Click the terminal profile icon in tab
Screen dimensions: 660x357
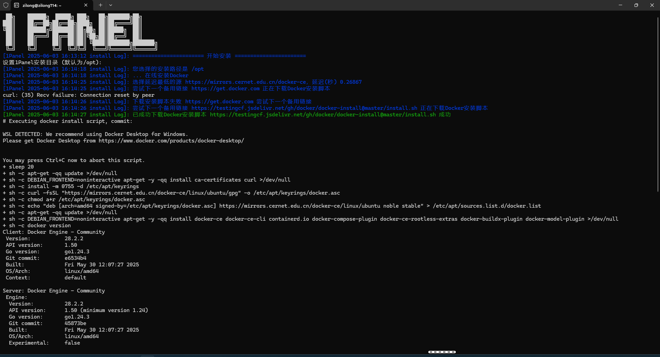click(16, 5)
